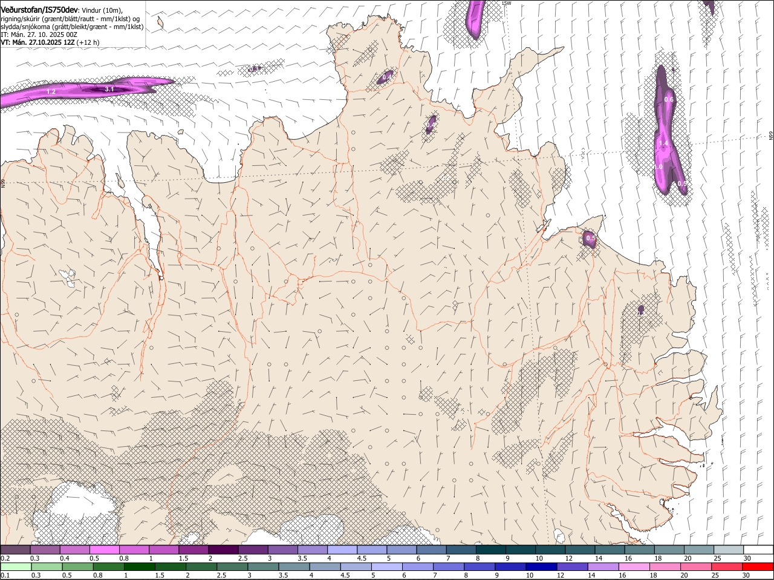Click the rain scale swatch between 0.1 and 0.3
Viewport: 774px width, 580px height.
[16, 567]
